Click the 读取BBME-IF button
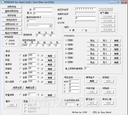Viewport: 128px width, 115px height. [x=12, y=24]
